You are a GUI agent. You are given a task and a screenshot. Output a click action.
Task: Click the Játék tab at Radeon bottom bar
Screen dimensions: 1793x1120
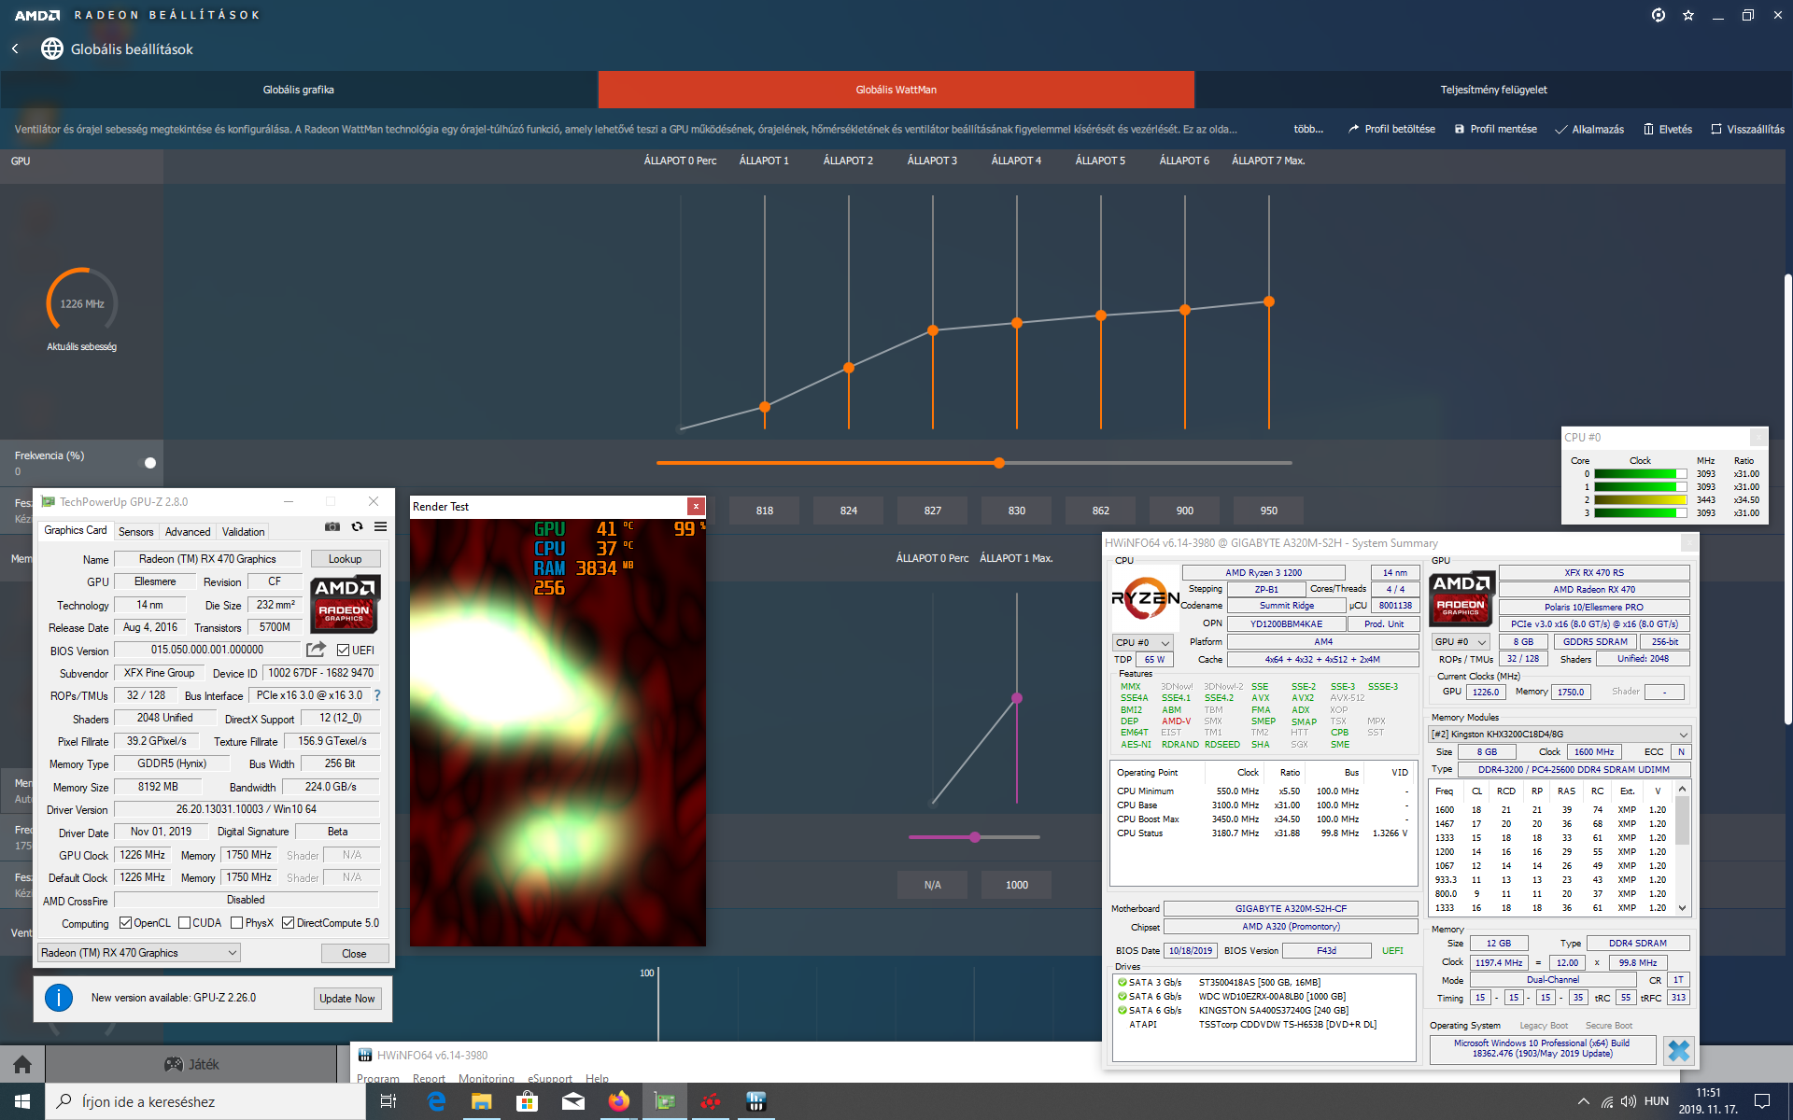191,1064
